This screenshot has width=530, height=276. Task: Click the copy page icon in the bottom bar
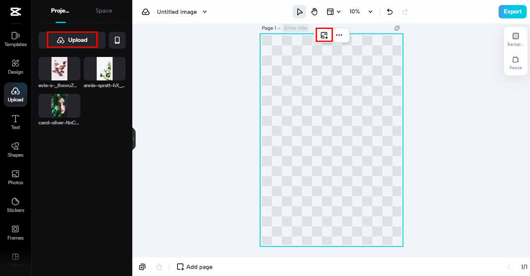click(x=142, y=267)
